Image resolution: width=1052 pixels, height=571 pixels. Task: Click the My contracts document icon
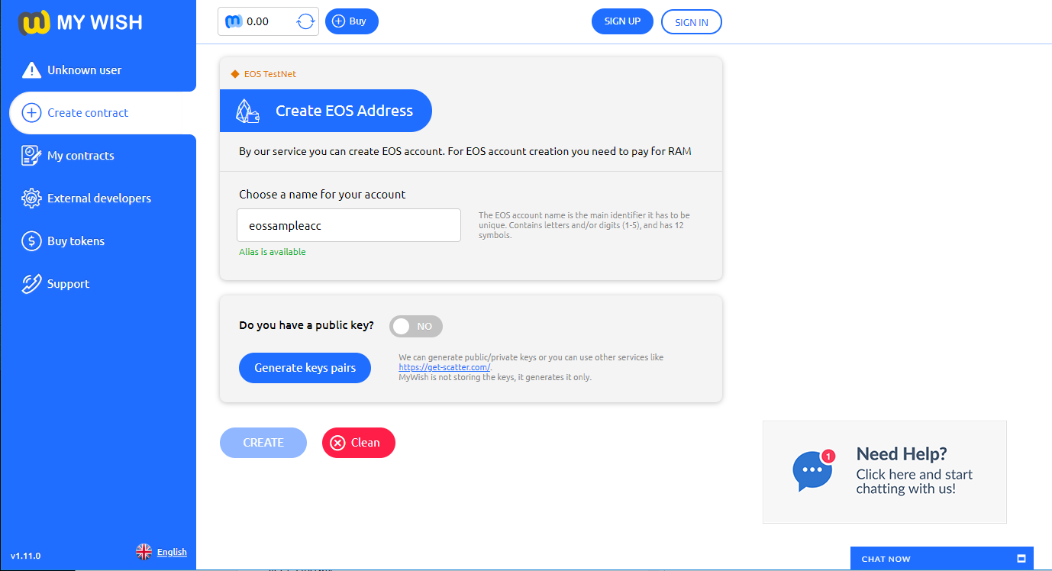(31, 156)
